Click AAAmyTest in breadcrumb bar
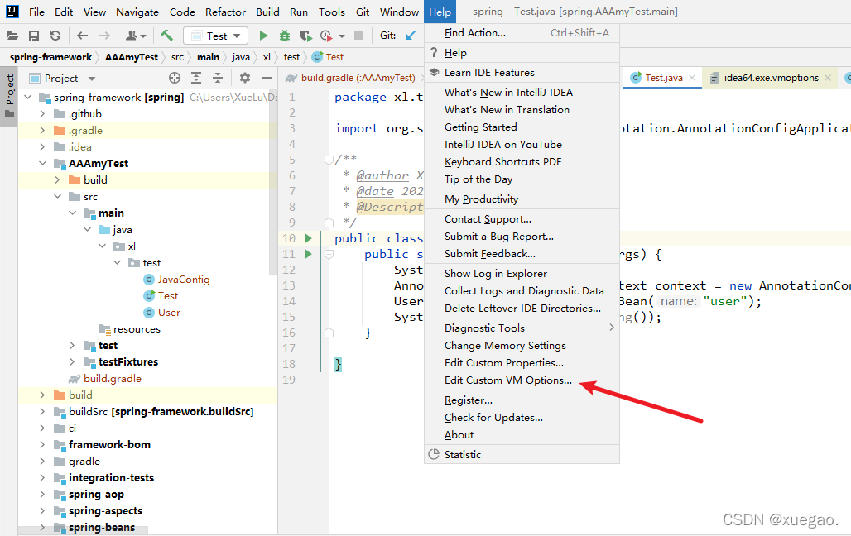 [x=132, y=57]
